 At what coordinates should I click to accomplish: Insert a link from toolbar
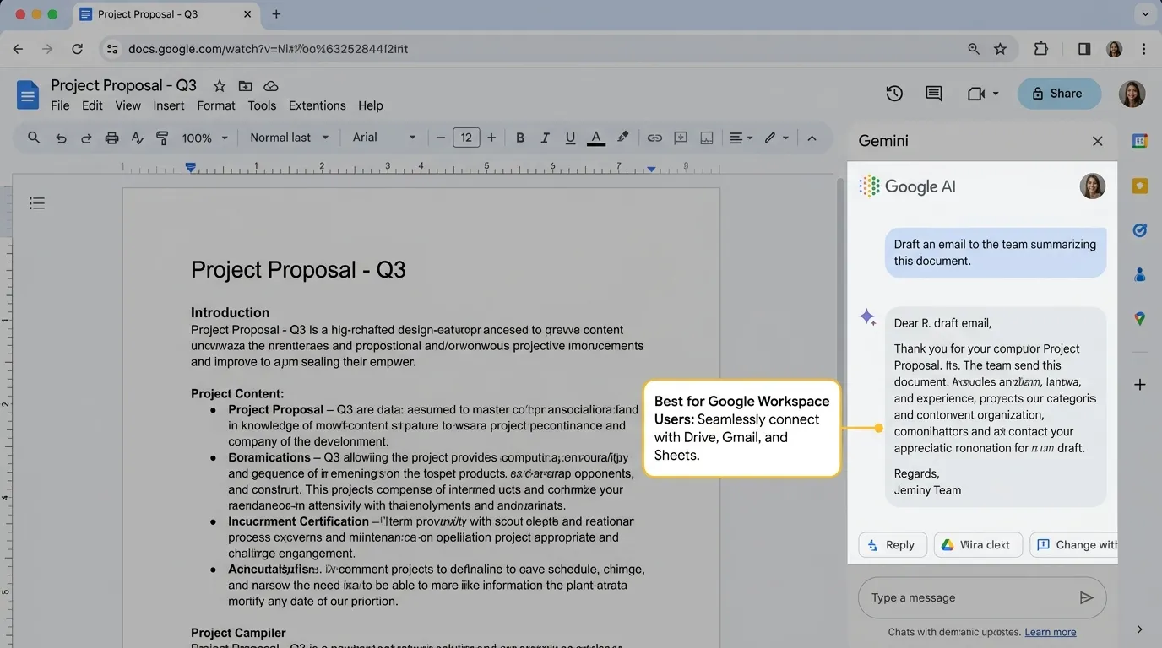[x=654, y=138]
